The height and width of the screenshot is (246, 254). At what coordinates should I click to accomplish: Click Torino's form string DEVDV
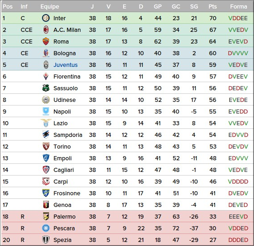click(x=238, y=146)
